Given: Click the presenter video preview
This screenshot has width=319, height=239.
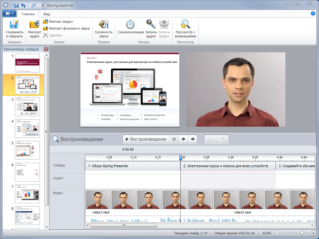Looking at the screenshot, I should (x=236, y=89).
